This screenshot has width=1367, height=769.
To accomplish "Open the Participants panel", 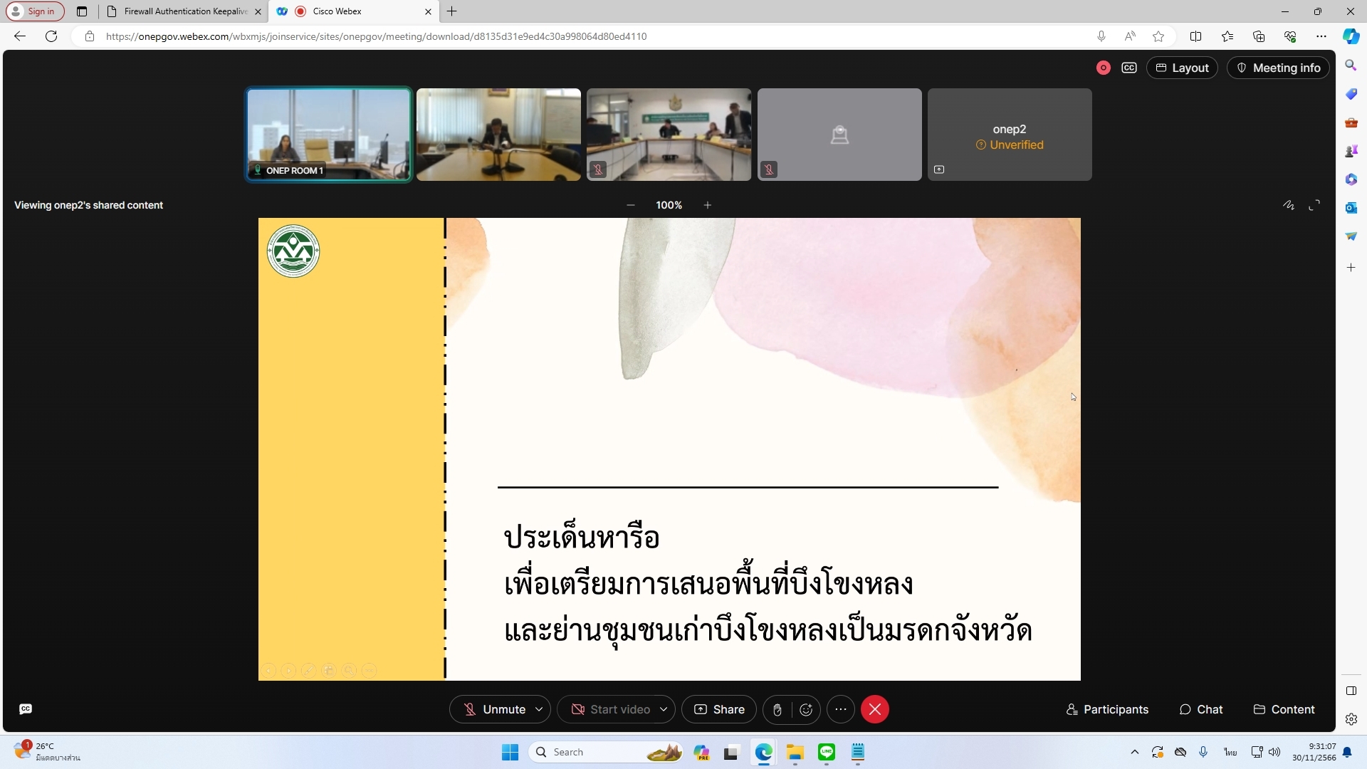I will [x=1107, y=709].
